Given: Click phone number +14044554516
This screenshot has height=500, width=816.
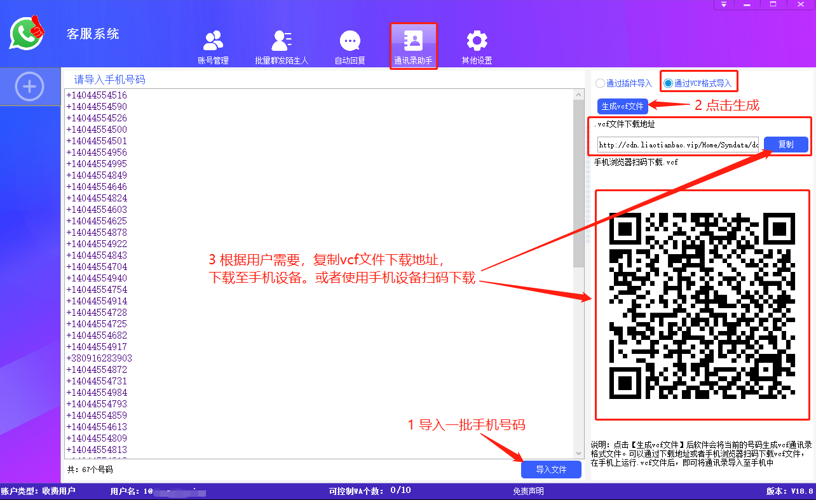Looking at the screenshot, I should click(97, 95).
